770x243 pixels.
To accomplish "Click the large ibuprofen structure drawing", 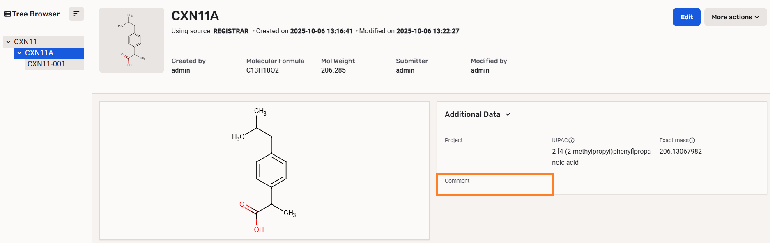I will tap(264, 170).
